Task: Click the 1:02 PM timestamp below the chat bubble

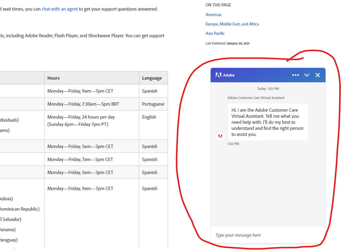Action: (233, 144)
